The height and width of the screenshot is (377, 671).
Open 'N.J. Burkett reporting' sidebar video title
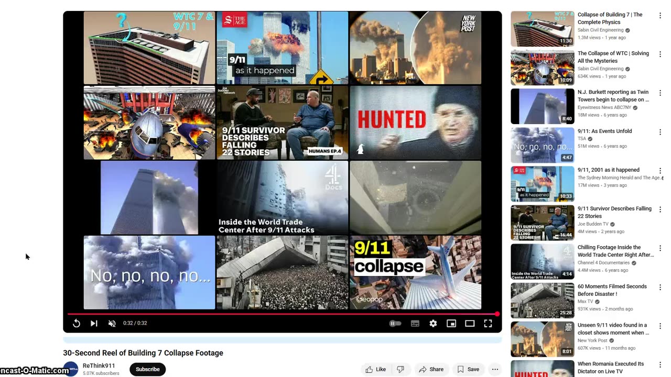tap(613, 96)
